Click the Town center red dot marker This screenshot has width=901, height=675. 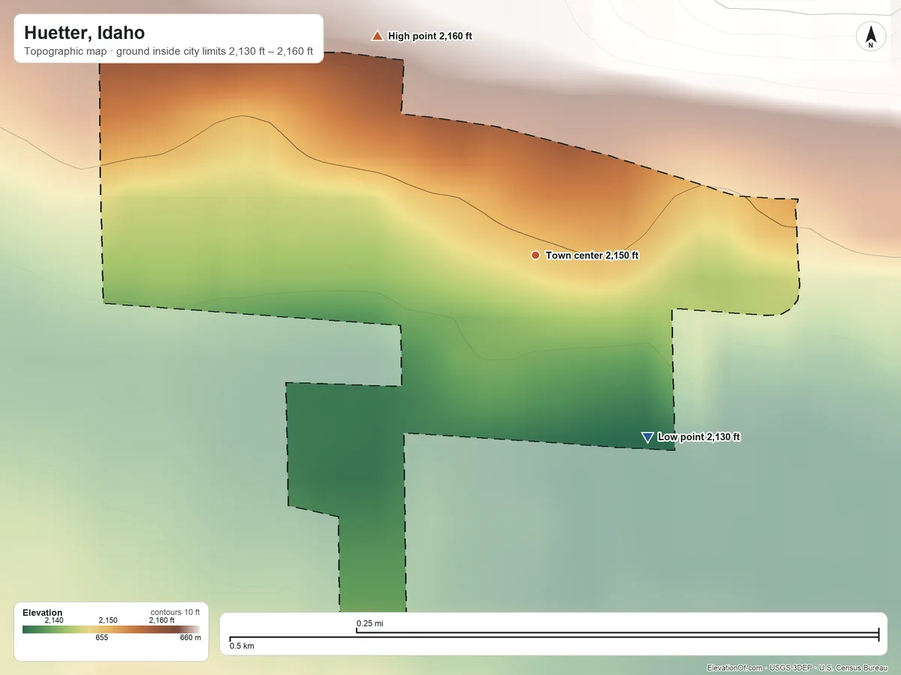[535, 256]
